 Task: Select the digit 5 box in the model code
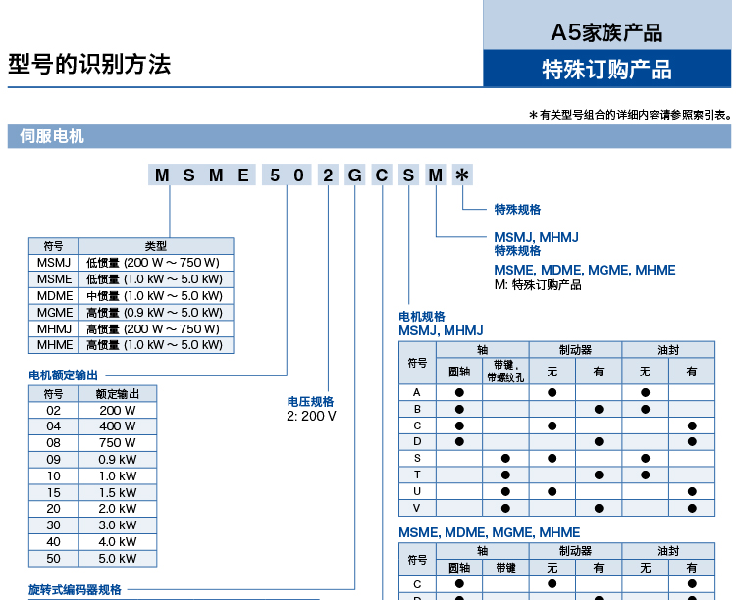click(x=274, y=175)
